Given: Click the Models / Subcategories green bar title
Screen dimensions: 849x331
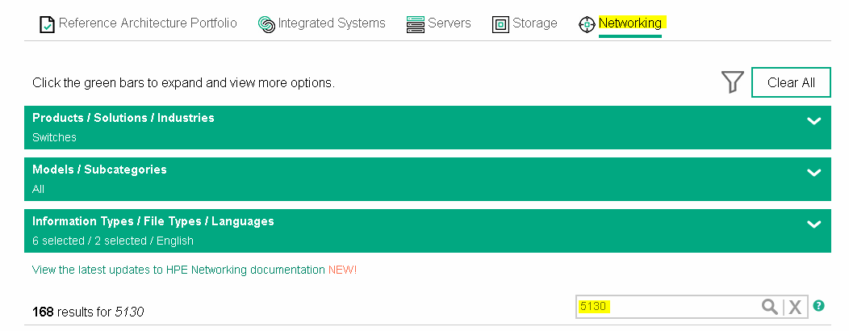Looking at the screenshot, I should (x=99, y=170).
